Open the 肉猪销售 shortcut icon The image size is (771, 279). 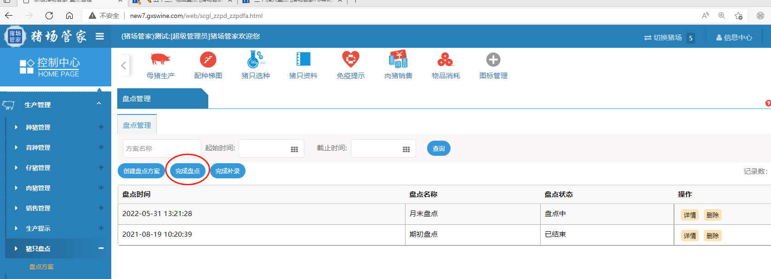point(398,60)
